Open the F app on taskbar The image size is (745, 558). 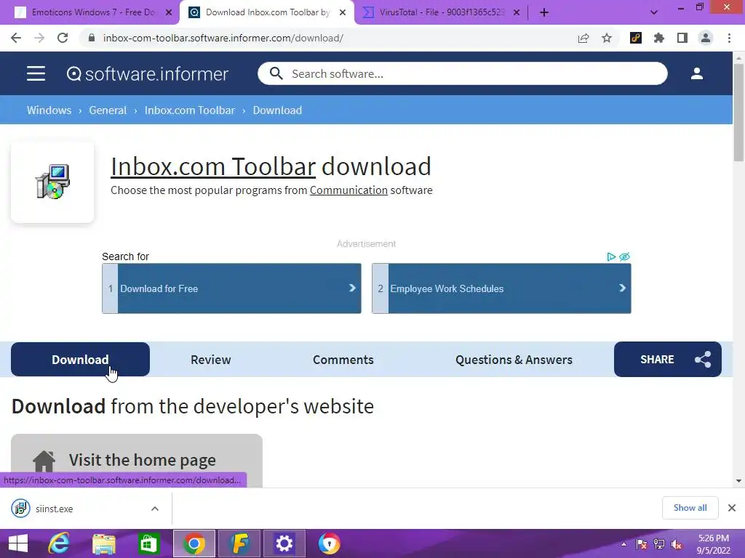pyautogui.click(x=239, y=543)
